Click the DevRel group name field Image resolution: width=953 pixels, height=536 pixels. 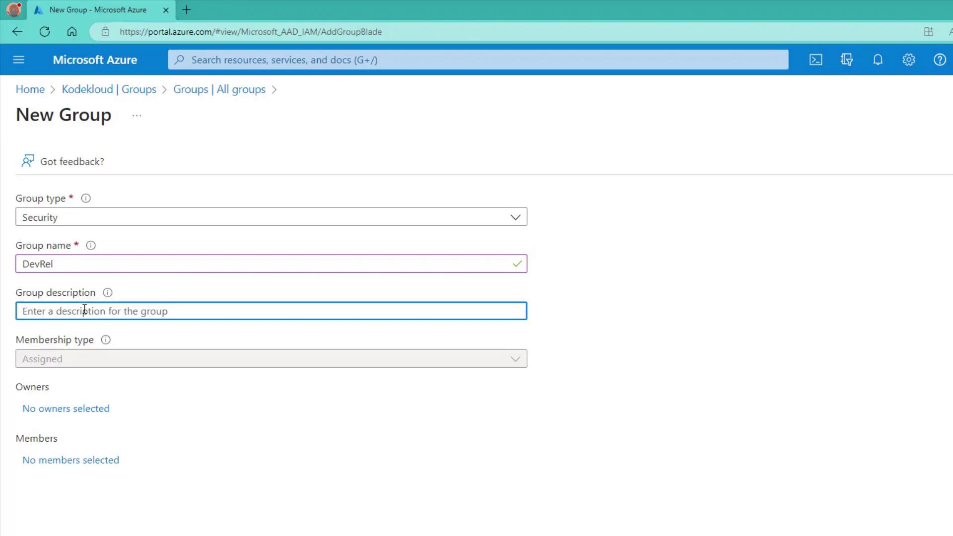(x=263, y=264)
